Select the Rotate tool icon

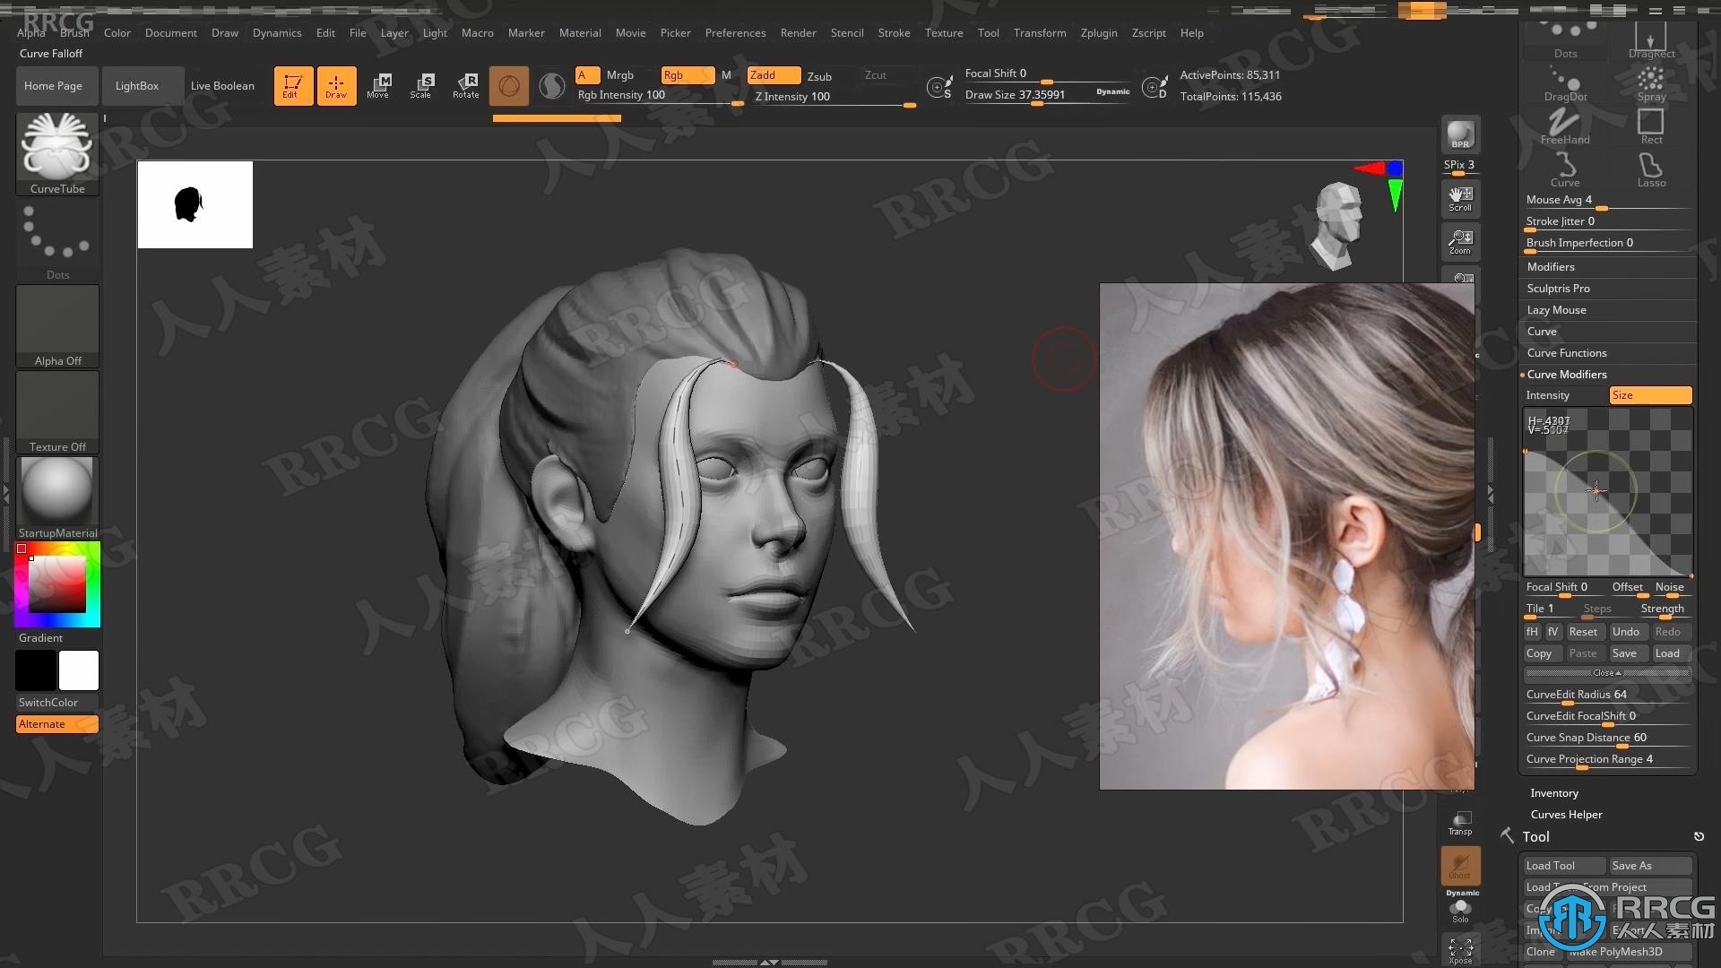[x=464, y=85]
